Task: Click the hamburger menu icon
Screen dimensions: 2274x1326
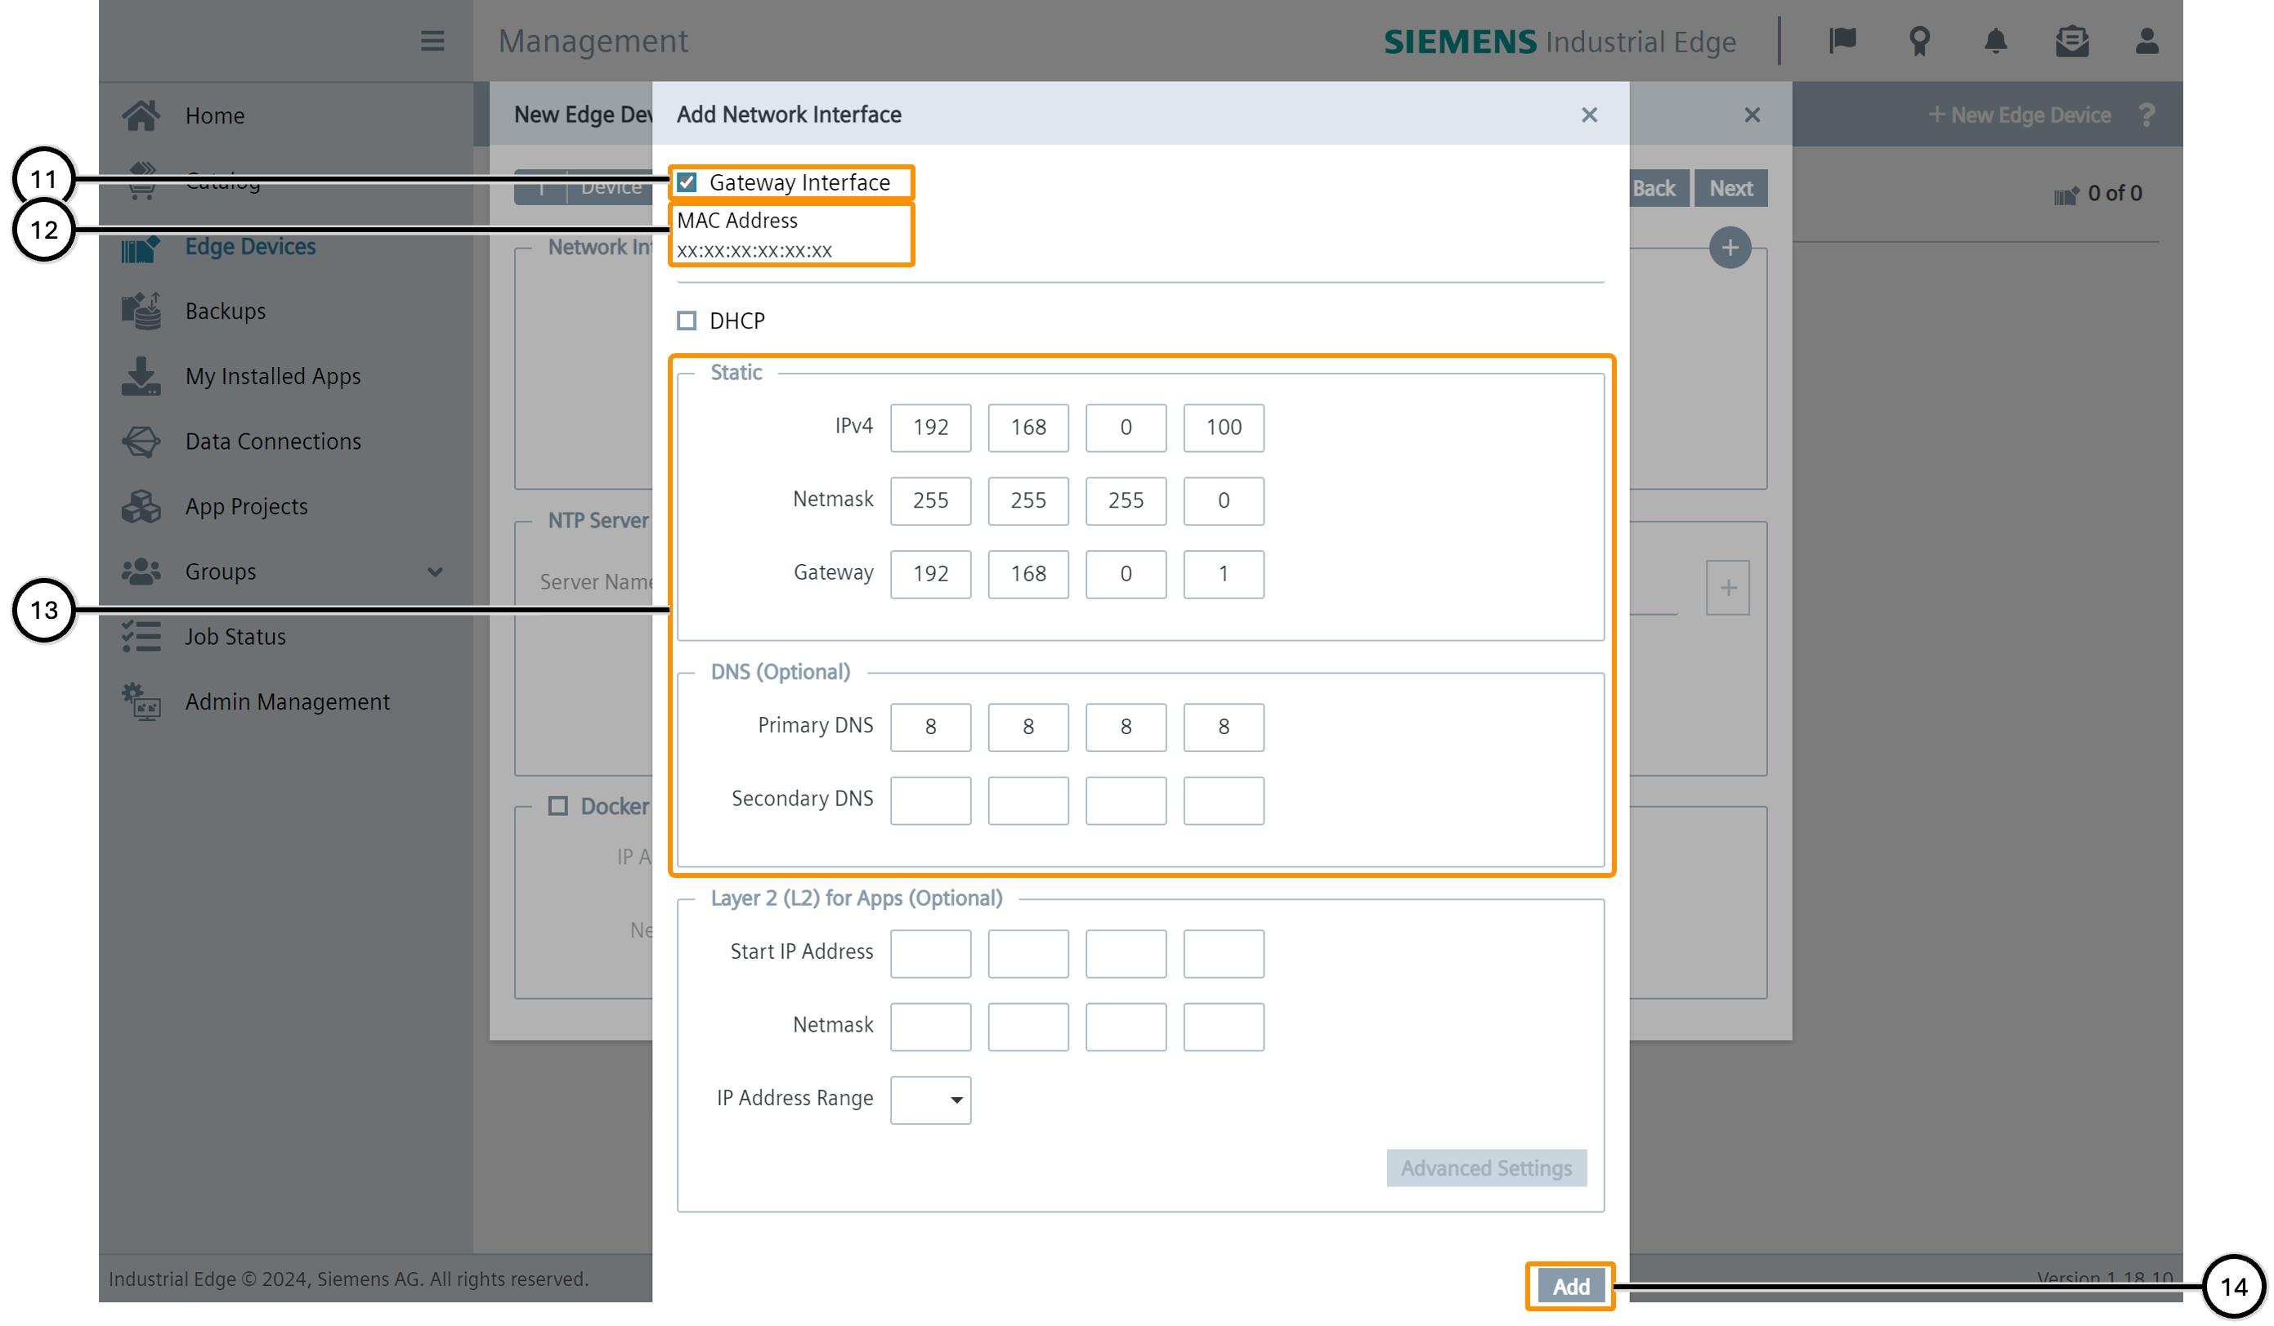Action: click(432, 41)
